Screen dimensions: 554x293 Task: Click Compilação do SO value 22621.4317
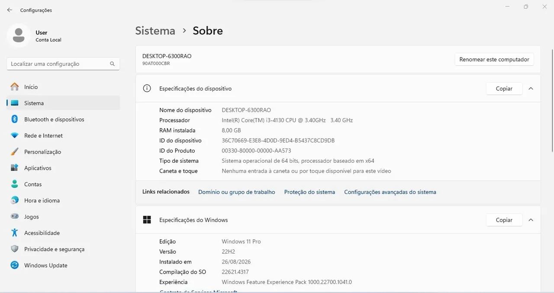point(235,272)
